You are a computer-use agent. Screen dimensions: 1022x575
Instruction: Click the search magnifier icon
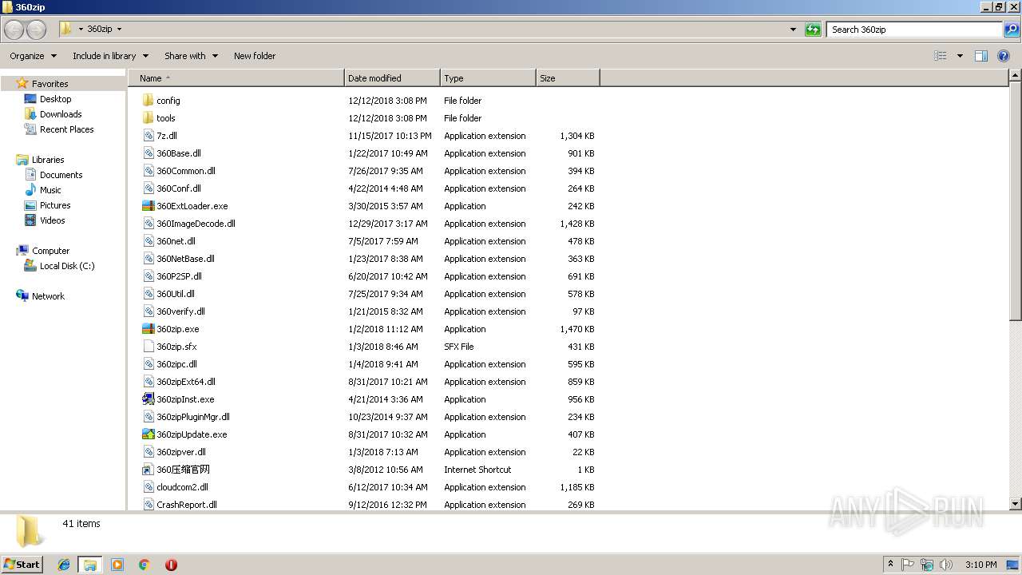[1012, 30]
